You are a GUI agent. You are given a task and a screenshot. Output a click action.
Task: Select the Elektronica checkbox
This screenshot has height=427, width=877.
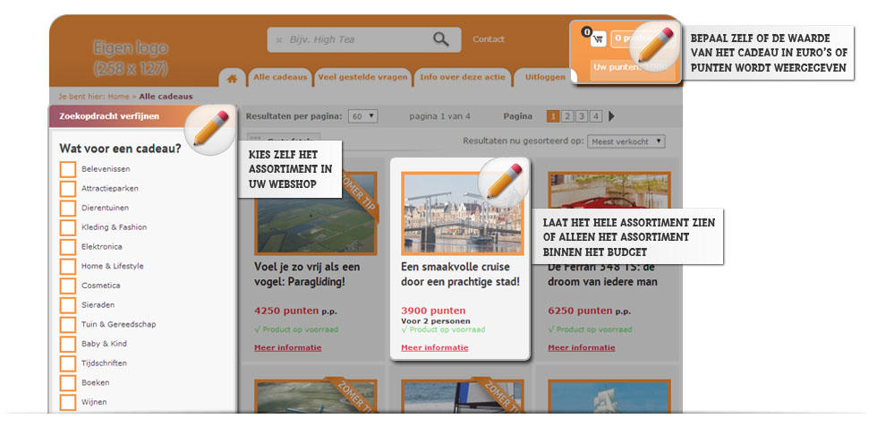68,247
